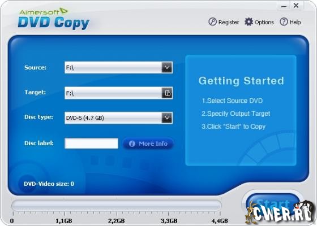Image resolution: width=317 pixels, height=226 pixels.
Task: Focus the Disc label text field
Action: [x=91, y=144]
